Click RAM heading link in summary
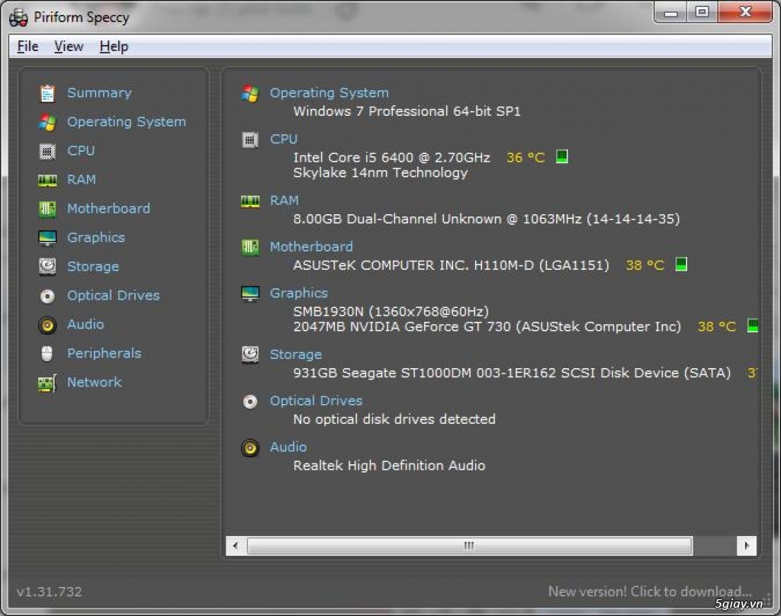 [284, 201]
